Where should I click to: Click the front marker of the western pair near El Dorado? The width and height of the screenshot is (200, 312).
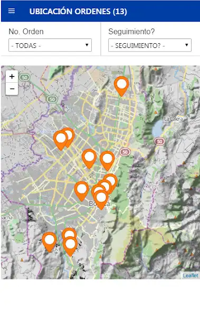click(61, 140)
